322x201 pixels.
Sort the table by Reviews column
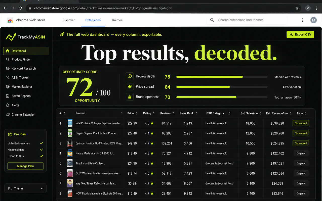pyautogui.click(x=173, y=113)
